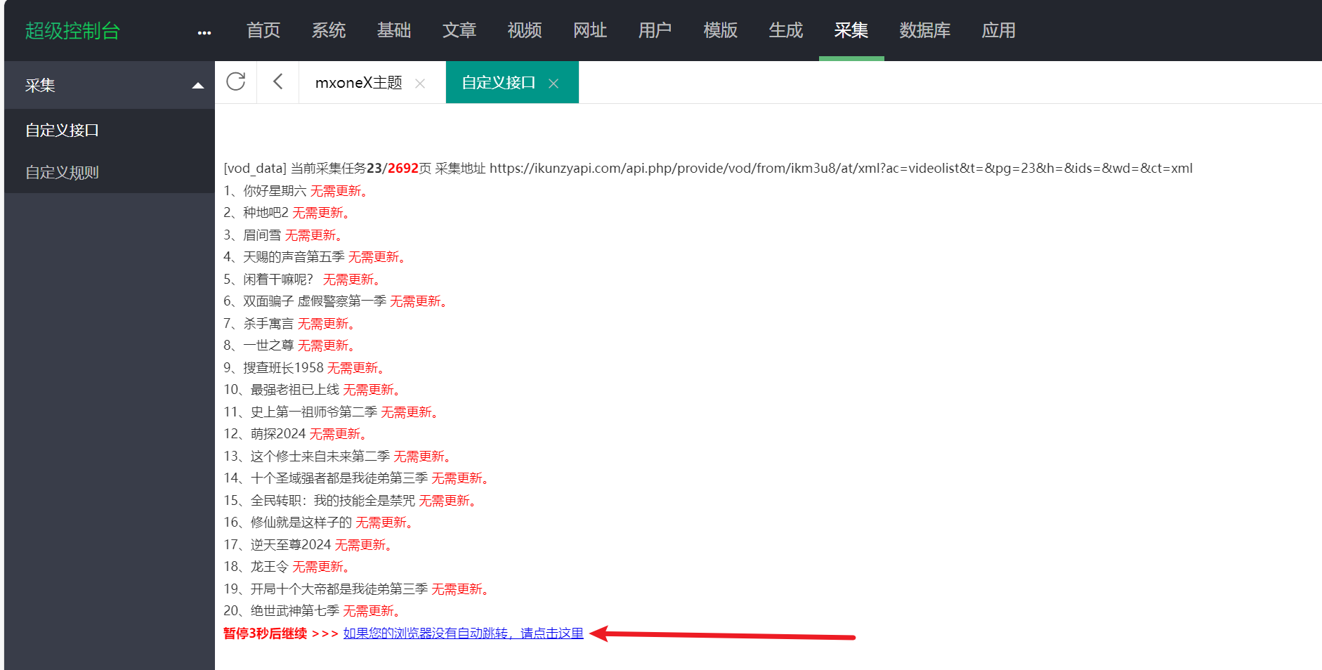1322x670 pixels.
Task: Select the 自定义接口 tab
Action: point(498,83)
